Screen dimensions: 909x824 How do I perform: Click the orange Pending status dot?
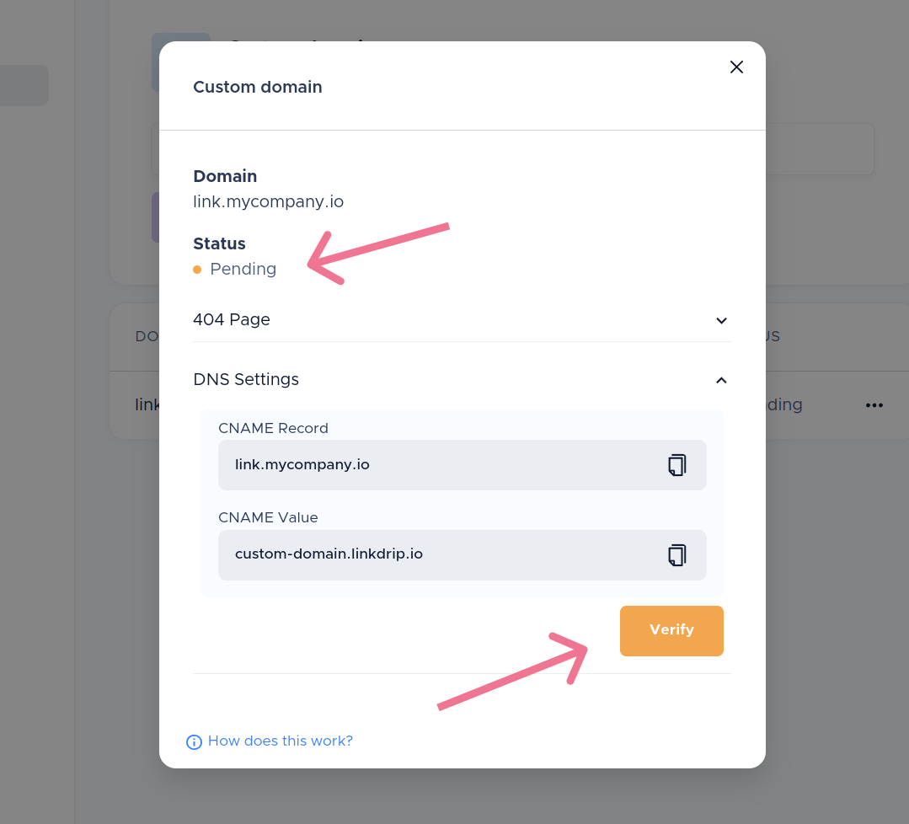[197, 270]
